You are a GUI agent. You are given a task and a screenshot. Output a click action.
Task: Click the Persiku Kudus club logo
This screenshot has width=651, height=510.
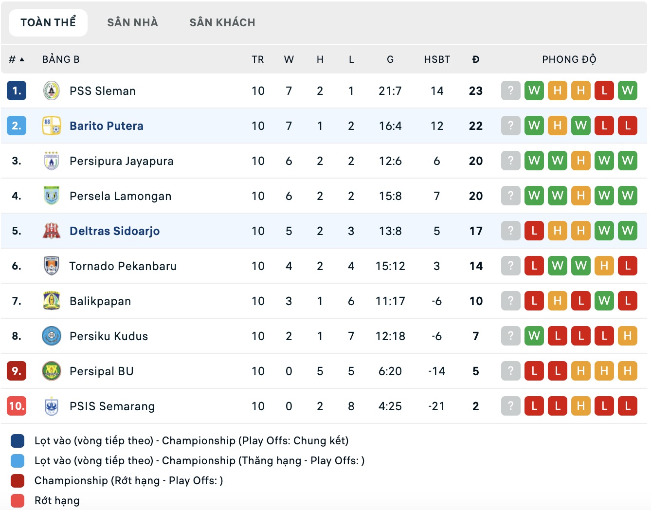coord(52,336)
